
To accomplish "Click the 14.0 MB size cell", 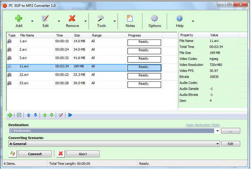I will [x=79, y=41].
